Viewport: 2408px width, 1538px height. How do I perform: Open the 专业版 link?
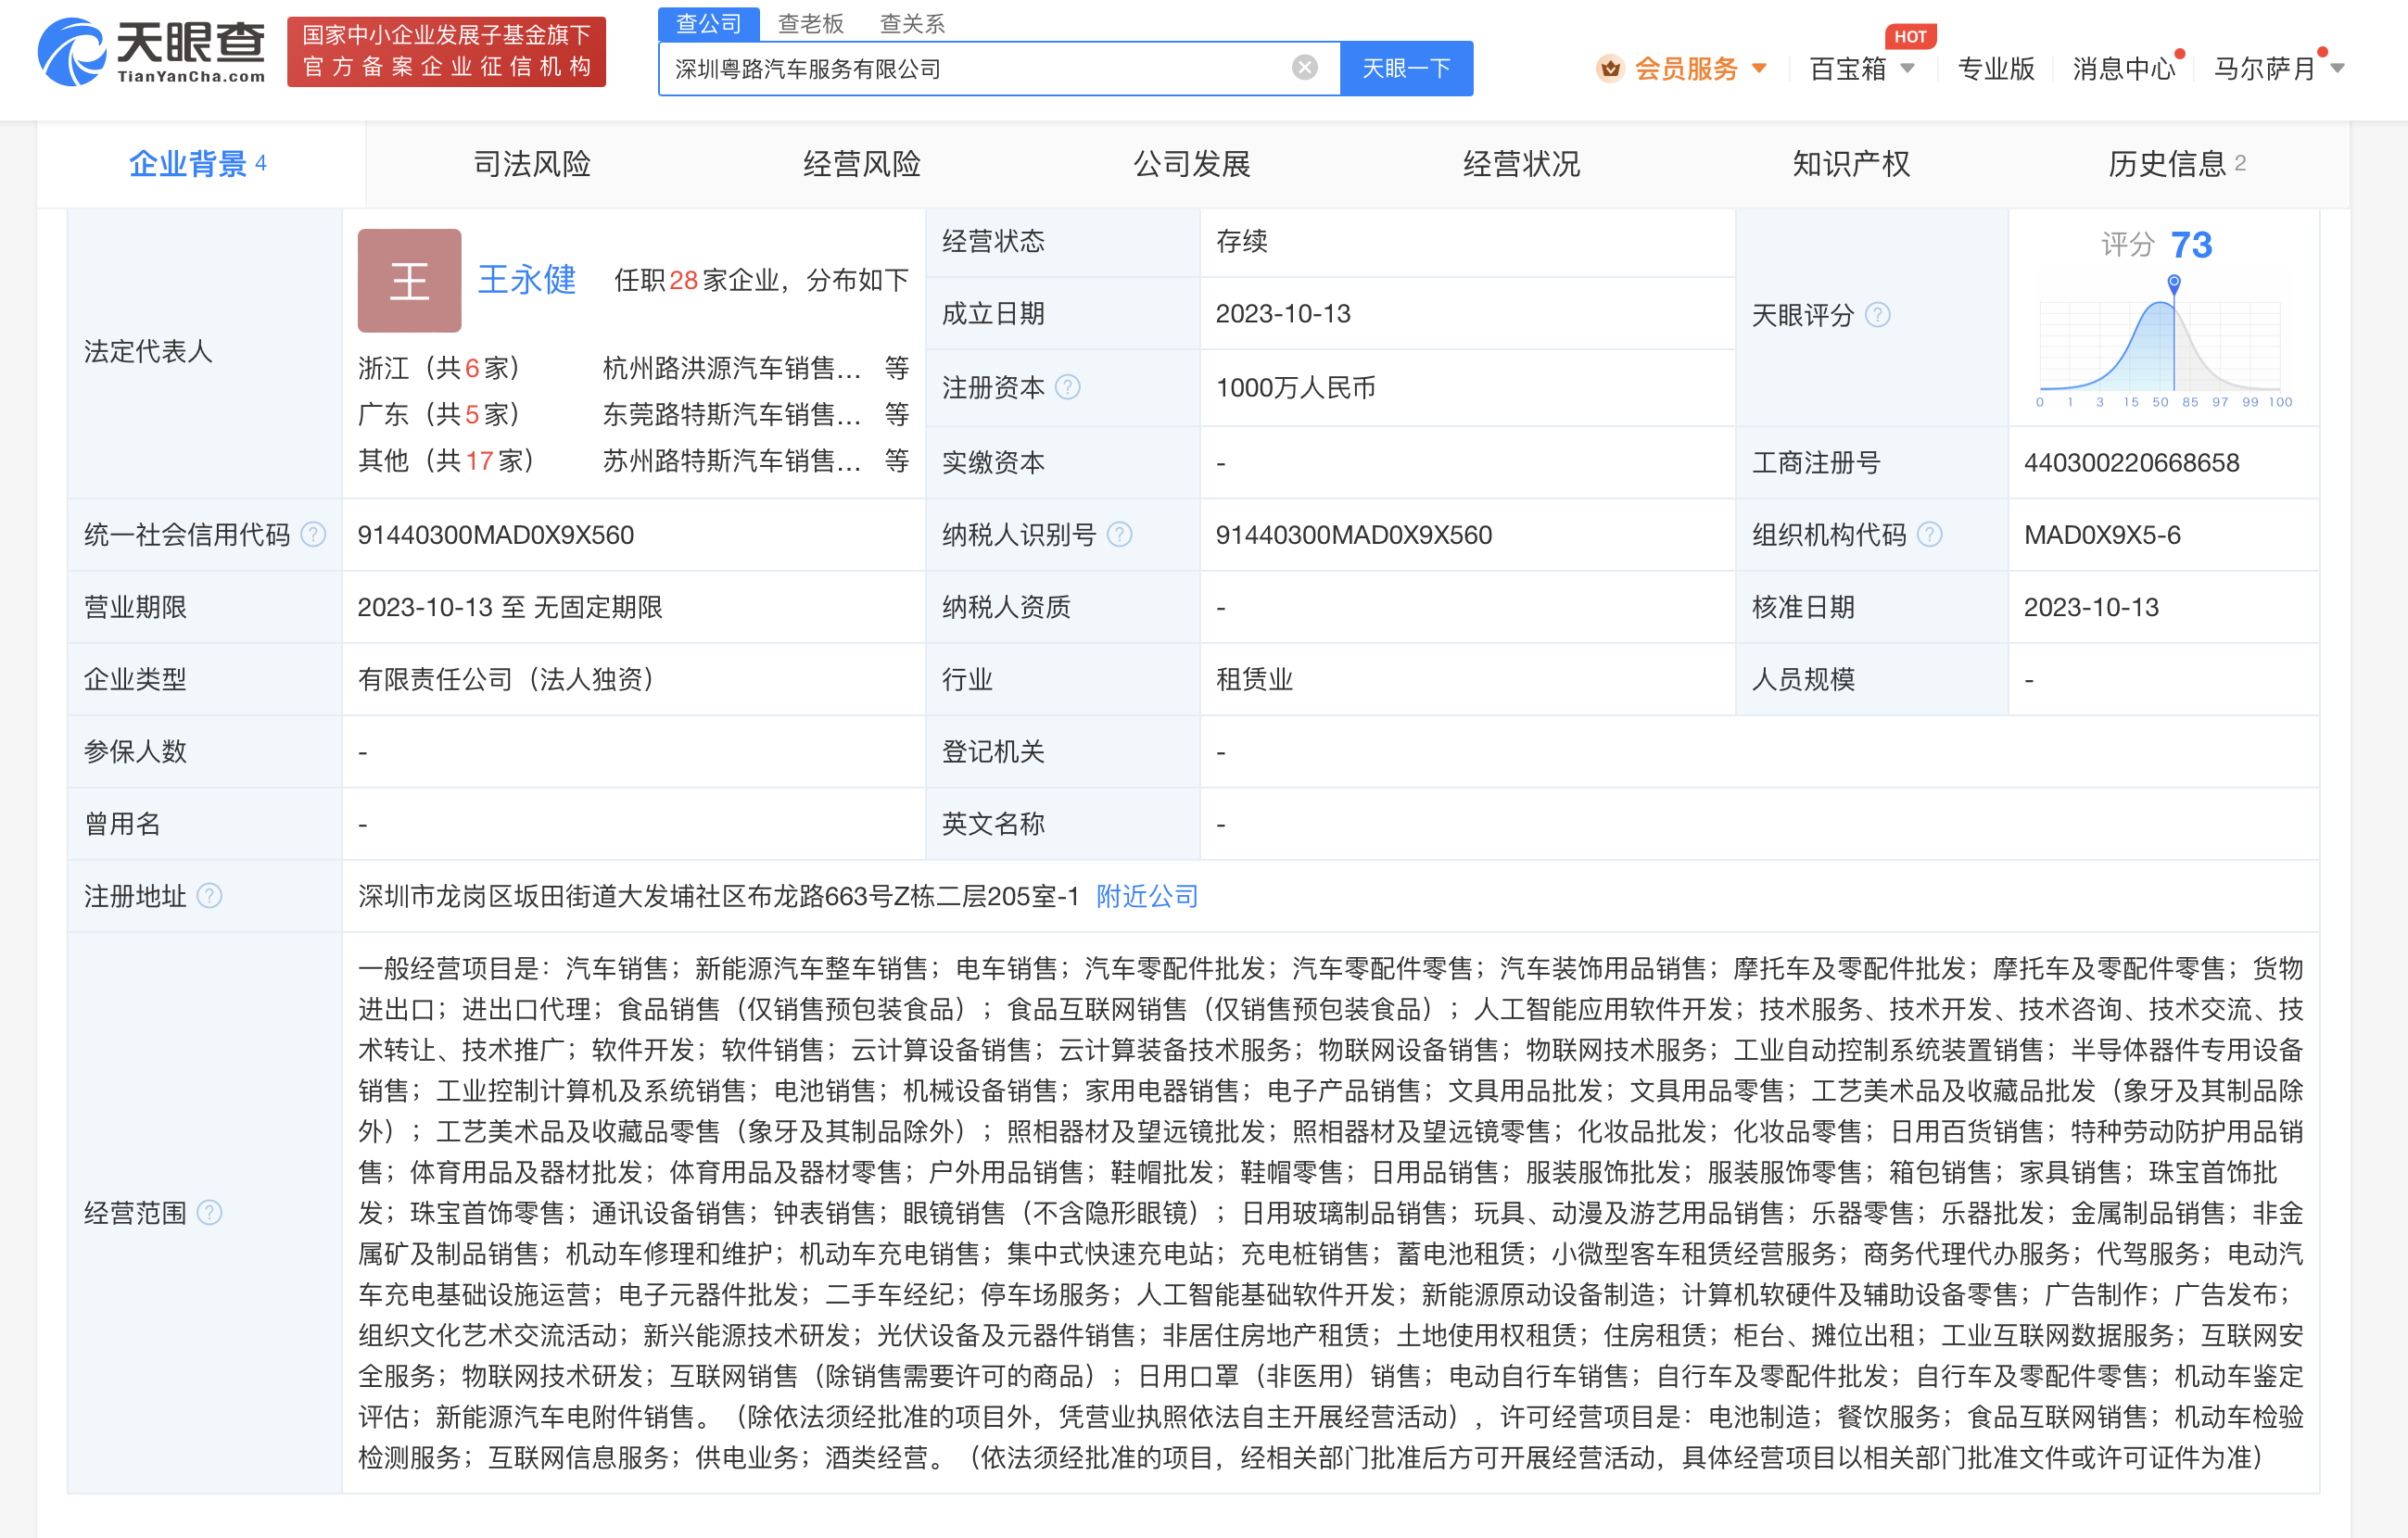(x=1996, y=69)
